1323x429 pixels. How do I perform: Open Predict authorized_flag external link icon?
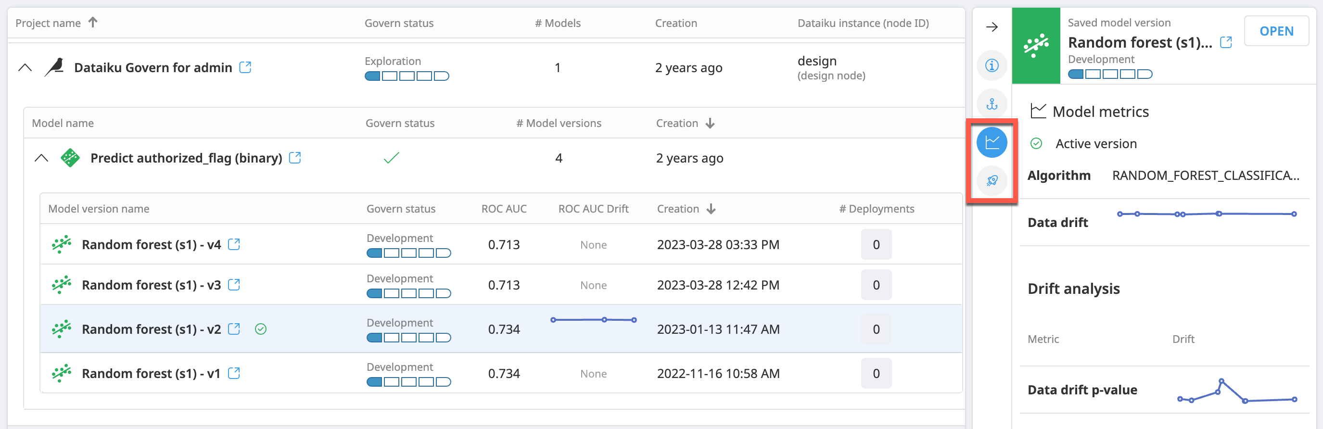tap(295, 158)
